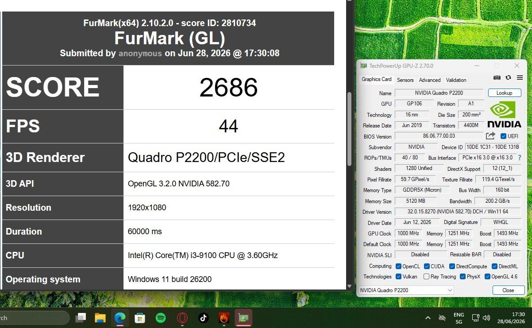Screen dimensions: 532x328
Task: Click the GDDR5X (Micron) memory type field
Action: 422,190
